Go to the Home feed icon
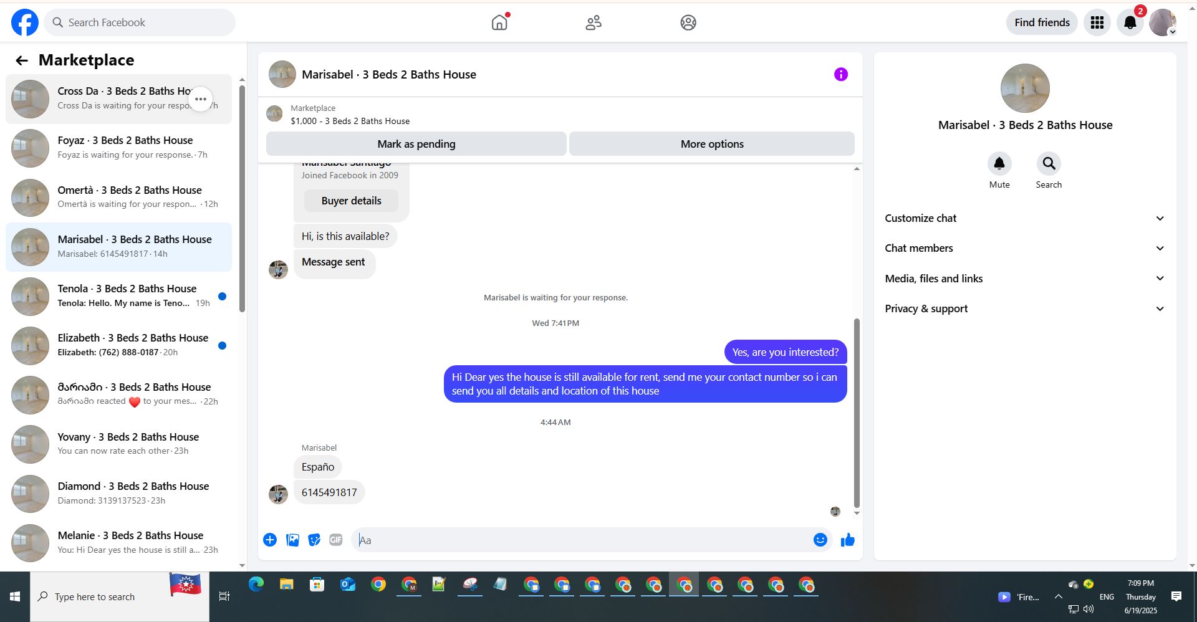The width and height of the screenshot is (1197, 622). [x=499, y=22]
